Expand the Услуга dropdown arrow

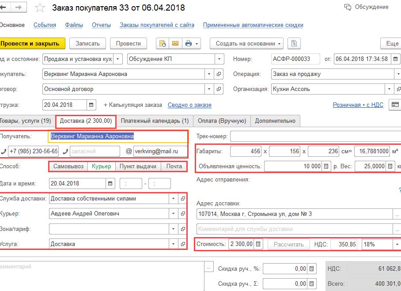point(174,244)
